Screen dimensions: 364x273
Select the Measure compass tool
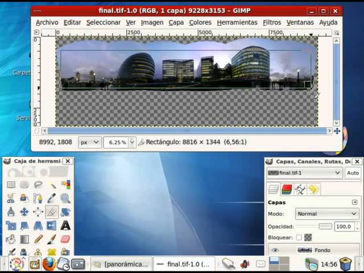click(x=11, y=212)
